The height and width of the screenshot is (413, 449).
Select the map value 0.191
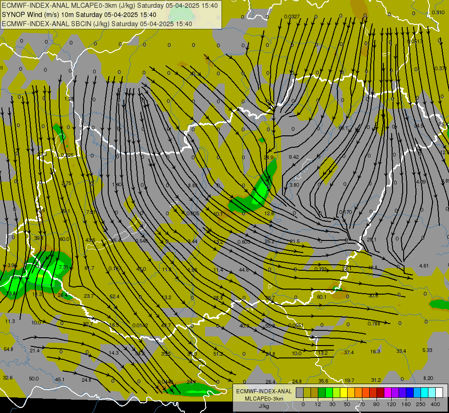coord(321,269)
